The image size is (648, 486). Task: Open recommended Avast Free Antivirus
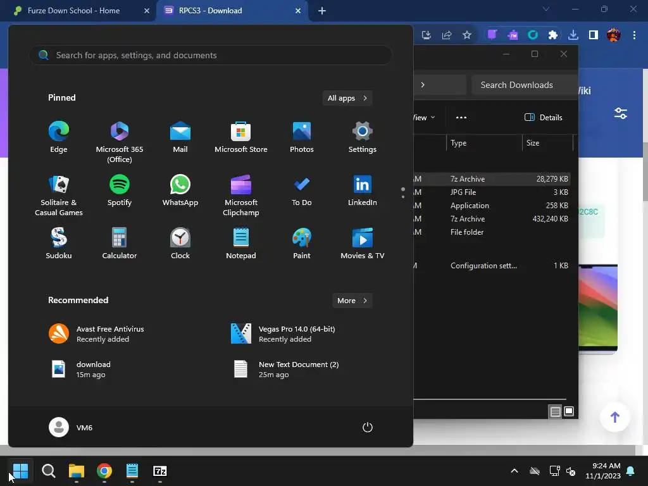tap(96, 334)
